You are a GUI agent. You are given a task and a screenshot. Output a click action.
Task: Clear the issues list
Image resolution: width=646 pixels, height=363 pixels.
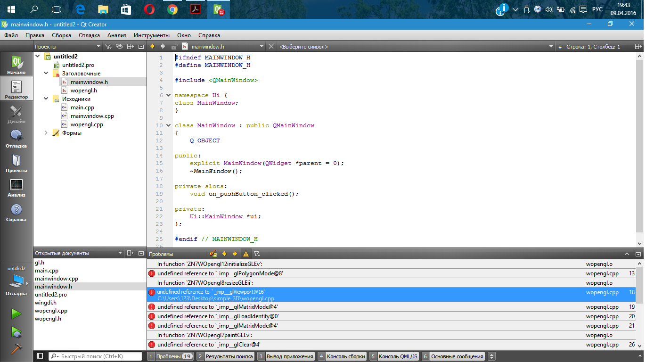click(213, 254)
